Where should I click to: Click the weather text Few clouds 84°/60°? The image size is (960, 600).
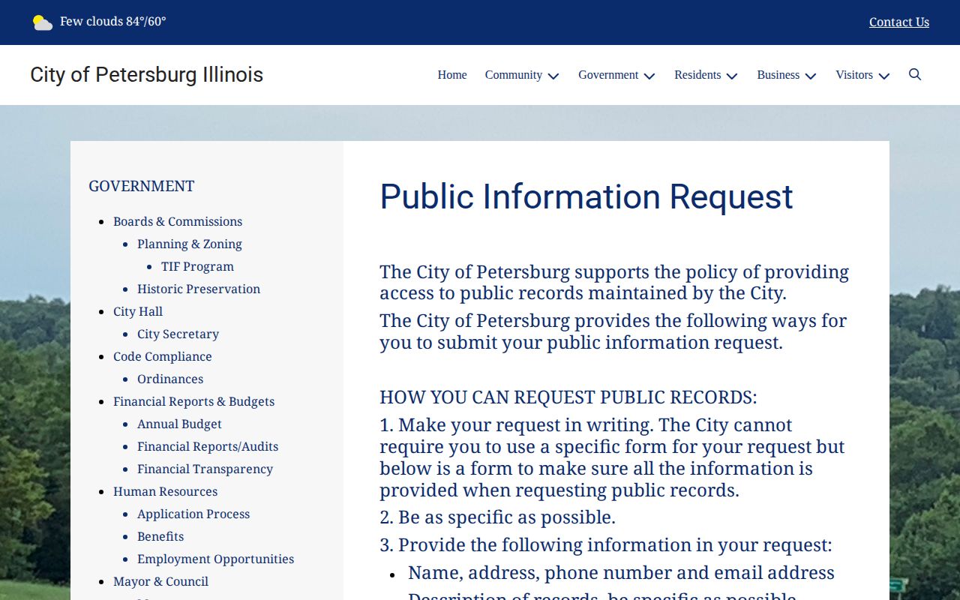tap(113, 22)
